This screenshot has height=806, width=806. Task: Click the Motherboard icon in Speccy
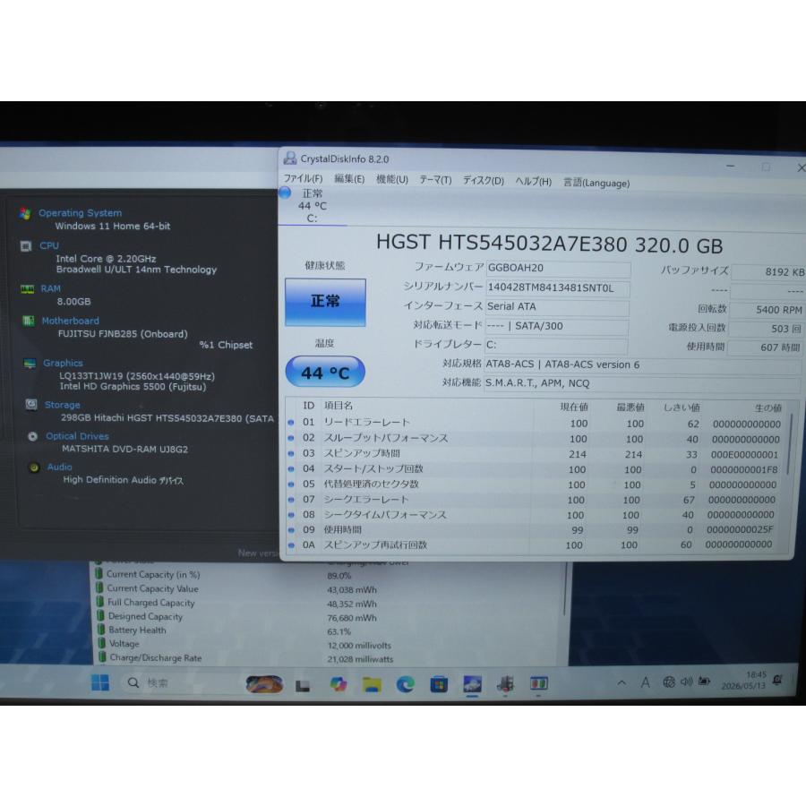pos(29,322)
